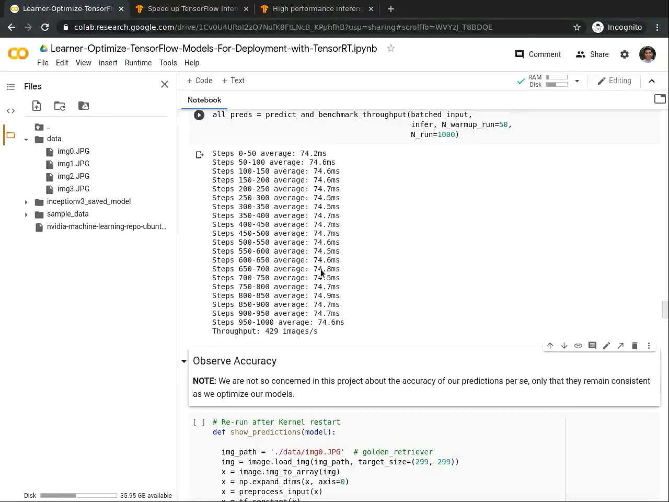
Task: Toggle the cell output icon
Action: [x=200, y=155]
